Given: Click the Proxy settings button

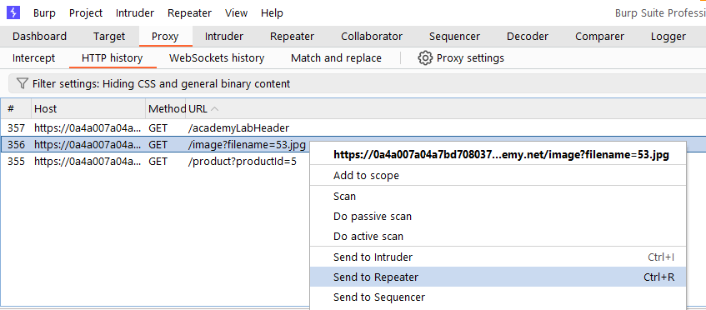Looking at the screenshot, I should pos(461,58).
